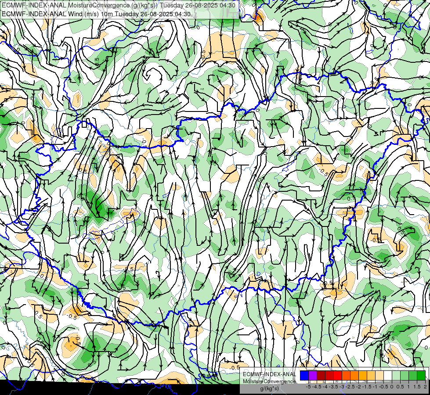Viewport: 430px width, 395px height.
Task: Click the pale peach swatch between -1 and -0.5
Action: 379,376
